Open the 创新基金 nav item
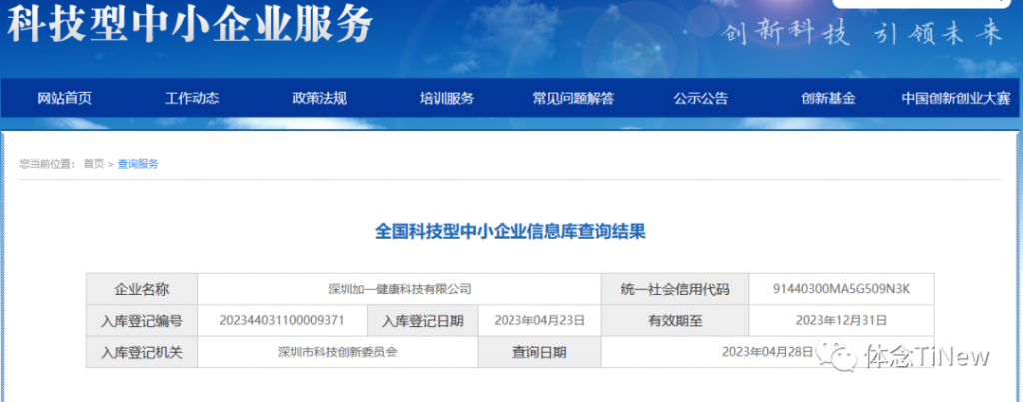The width and height of the screenshot is (1023, 402). pyautogui.click(x=828, y=99)
